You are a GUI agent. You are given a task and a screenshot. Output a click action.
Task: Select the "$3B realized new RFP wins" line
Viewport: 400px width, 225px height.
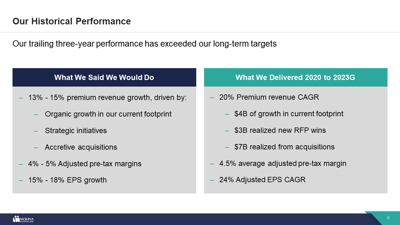280,130
